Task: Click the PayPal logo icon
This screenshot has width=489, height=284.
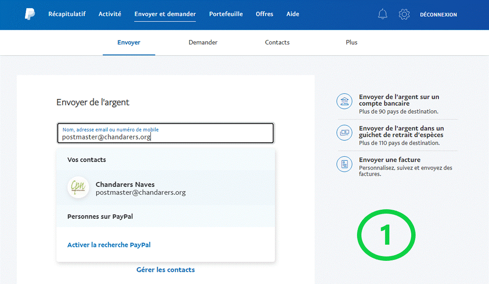Action: pos(30,14)
